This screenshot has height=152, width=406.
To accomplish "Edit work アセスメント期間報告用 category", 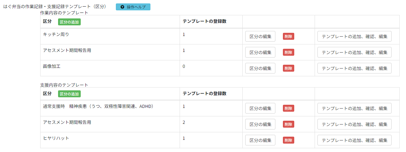I will click(x=260, y=52).
